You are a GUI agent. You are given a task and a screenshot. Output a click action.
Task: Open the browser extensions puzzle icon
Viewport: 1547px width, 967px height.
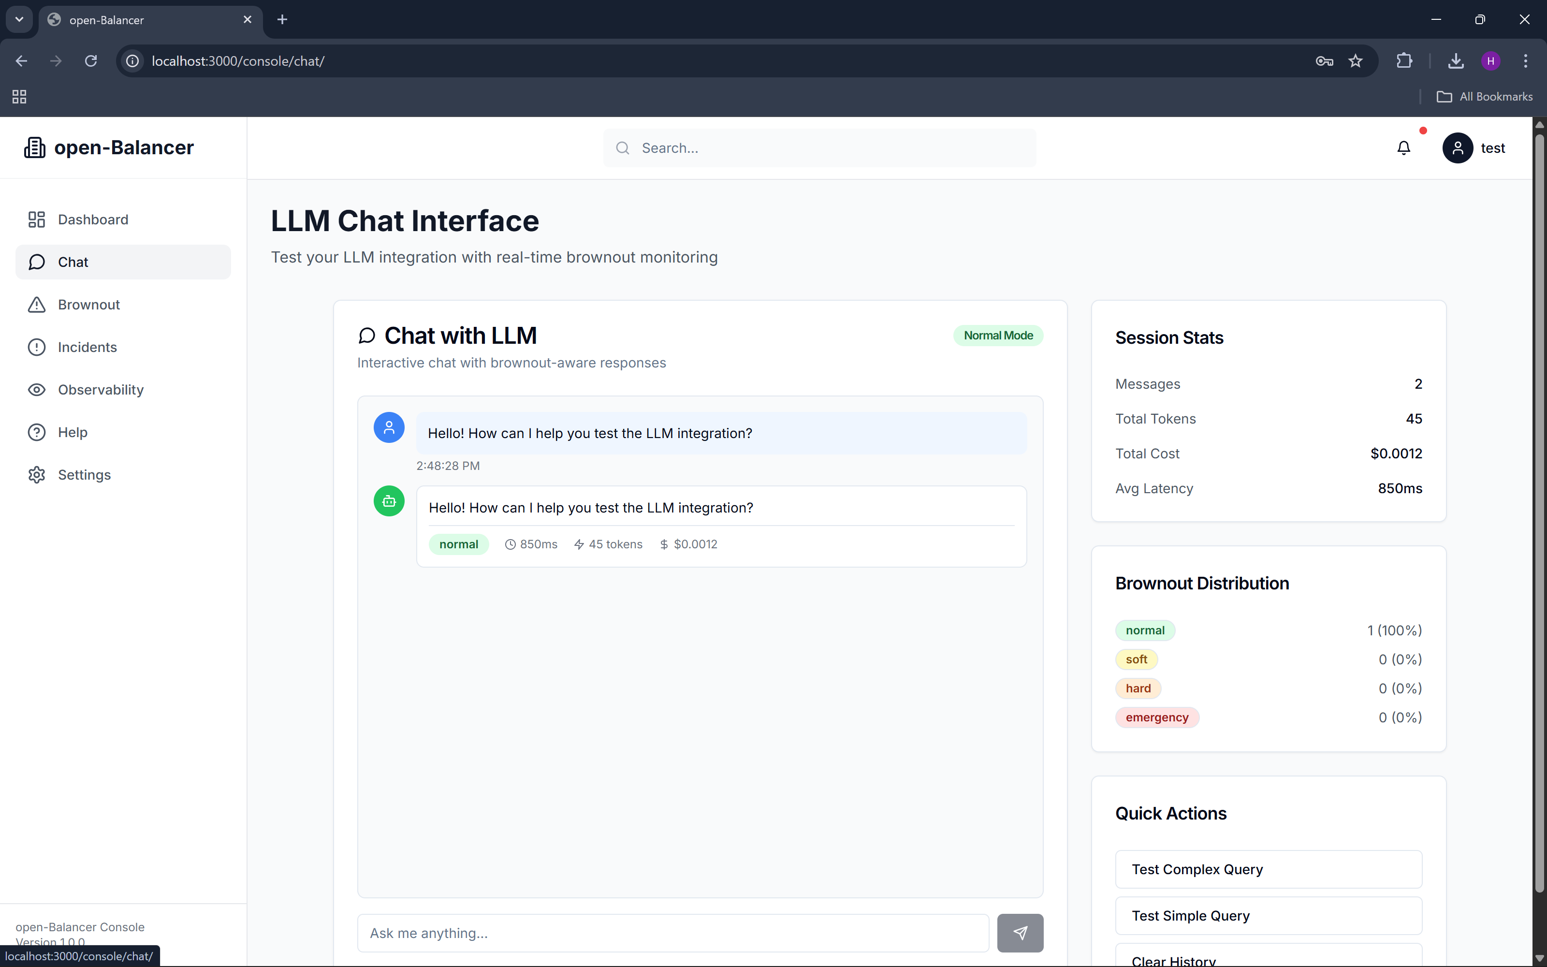(x=1404, y=61)
